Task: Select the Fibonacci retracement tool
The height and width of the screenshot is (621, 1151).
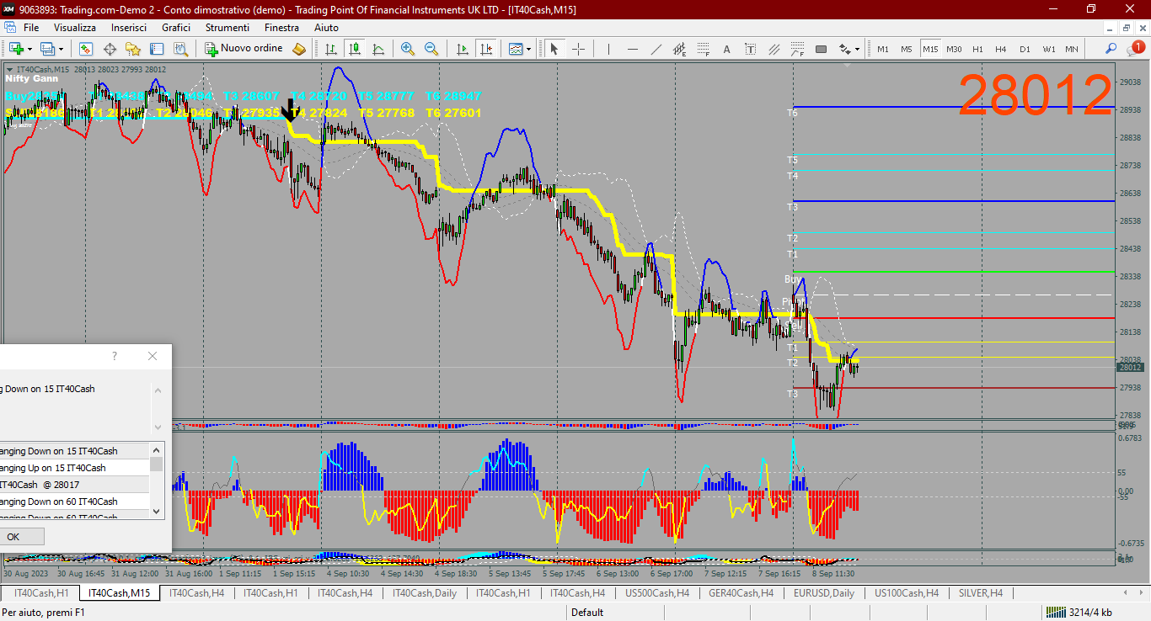Action: 704,49
